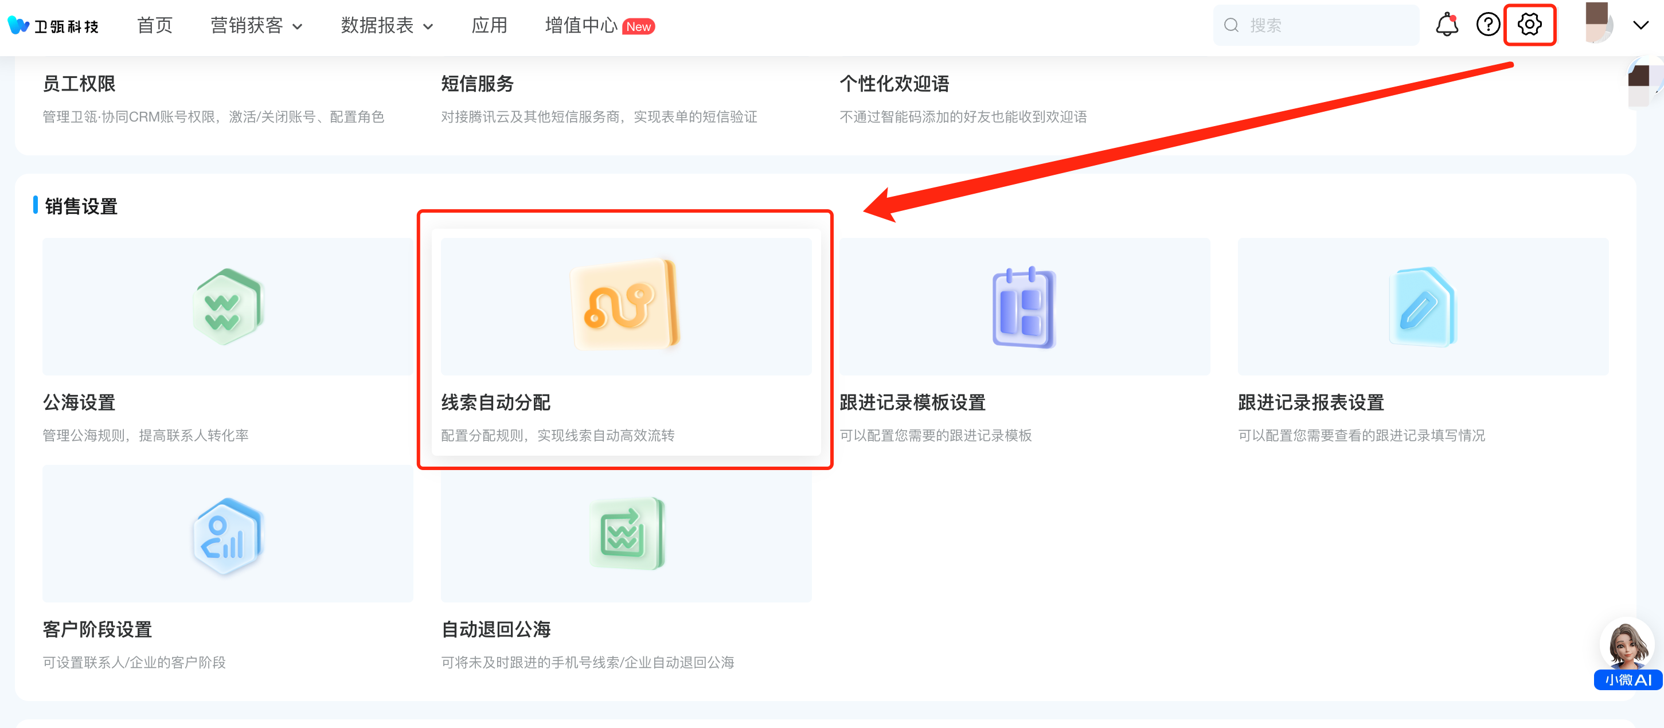The width and height of the screenshot is (1664, 728).
Task: Click the 销售设置 section heading
Action: coord(81,206)
